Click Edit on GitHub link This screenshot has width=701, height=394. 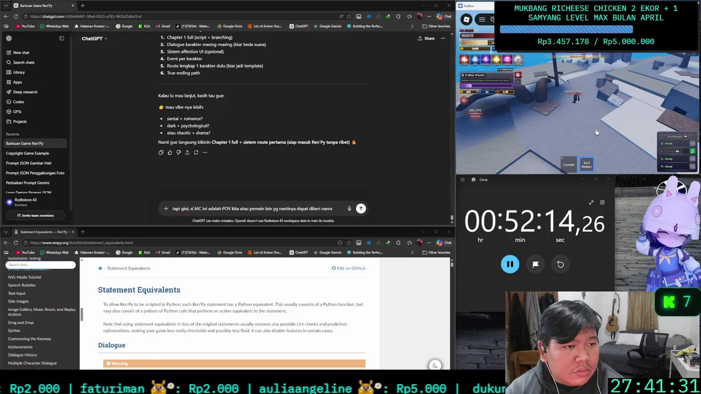(349, 268)
